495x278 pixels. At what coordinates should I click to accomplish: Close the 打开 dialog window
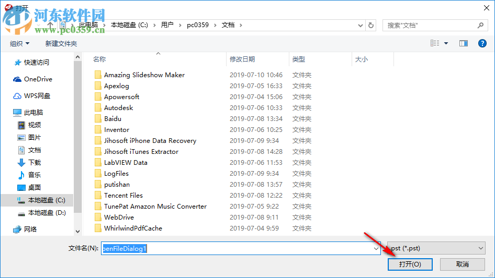487,8
